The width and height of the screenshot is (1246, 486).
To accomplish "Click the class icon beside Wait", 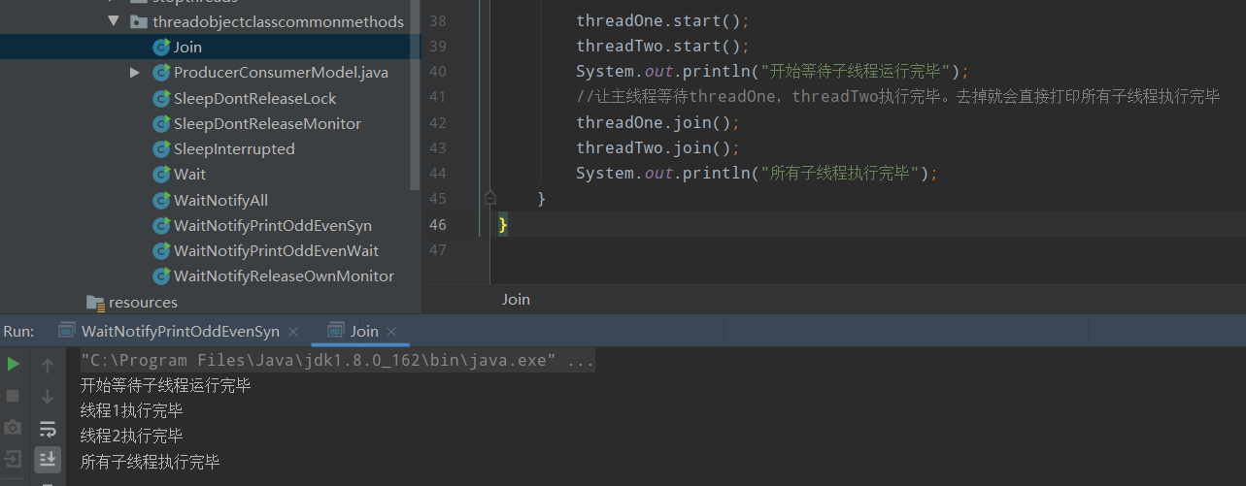I will [x=161, y=174].
